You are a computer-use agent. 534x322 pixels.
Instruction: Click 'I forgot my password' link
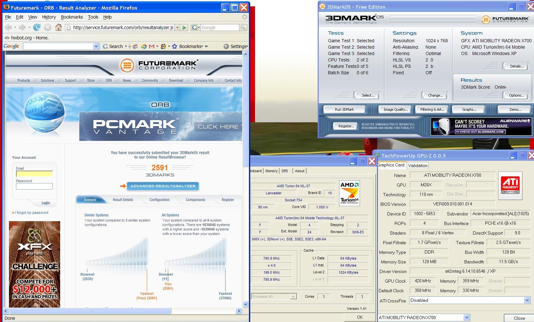pos(32,213)
